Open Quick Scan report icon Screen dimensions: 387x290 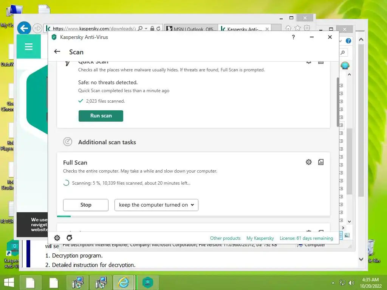coord(320,62)
